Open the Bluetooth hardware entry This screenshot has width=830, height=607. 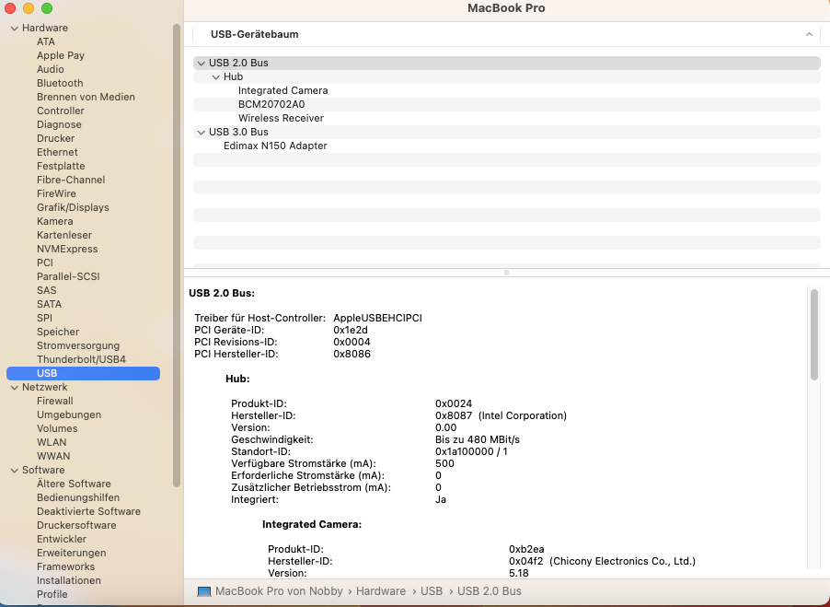60,83
